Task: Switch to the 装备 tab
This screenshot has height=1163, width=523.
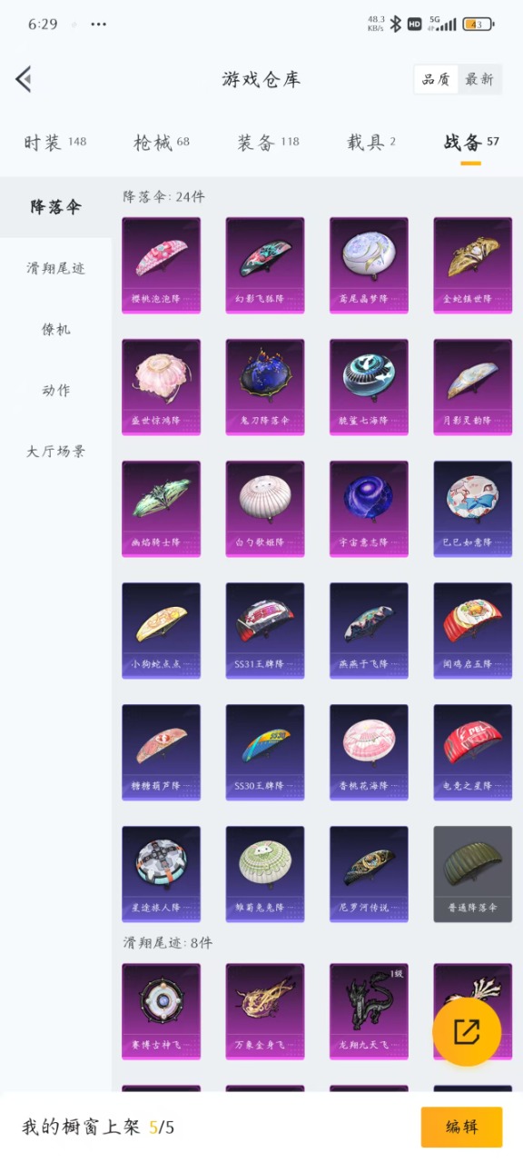Action: (268, 142)
